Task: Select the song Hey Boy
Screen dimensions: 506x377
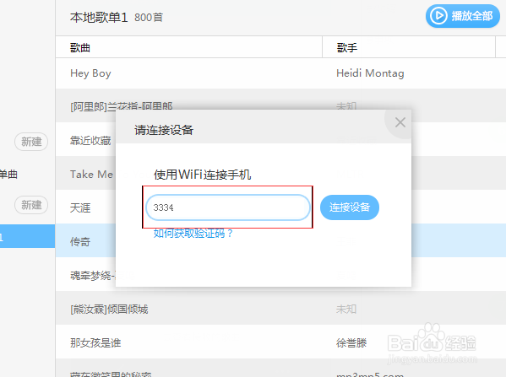Action: (x=90, y=73)
